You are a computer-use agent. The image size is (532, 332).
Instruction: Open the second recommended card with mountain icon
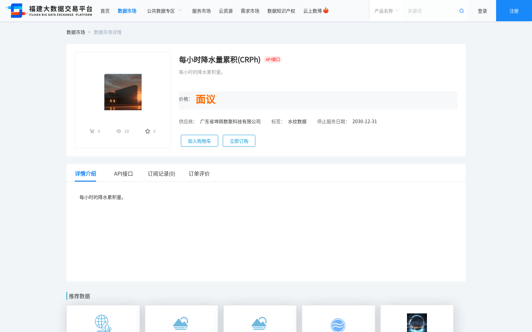pyautogui.click(x=182, y=319)
